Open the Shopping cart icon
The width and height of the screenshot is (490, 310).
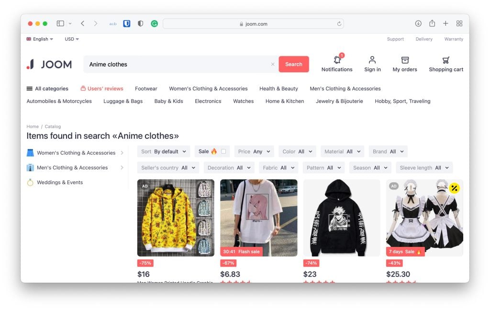pos(446,60)
